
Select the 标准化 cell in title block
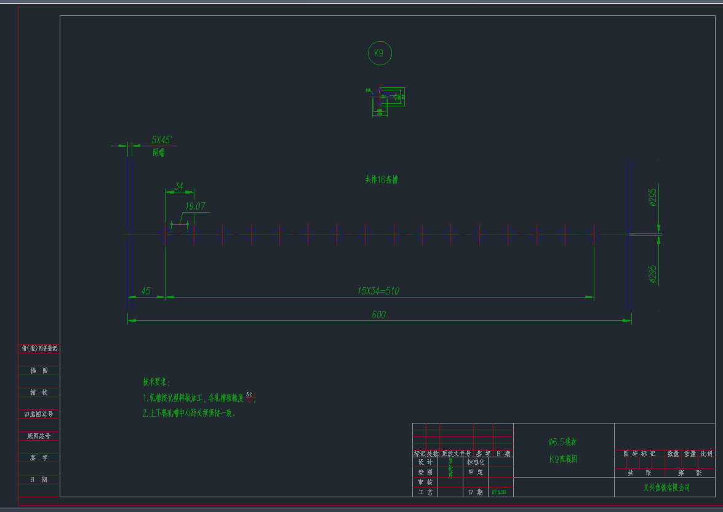[476, 462]
